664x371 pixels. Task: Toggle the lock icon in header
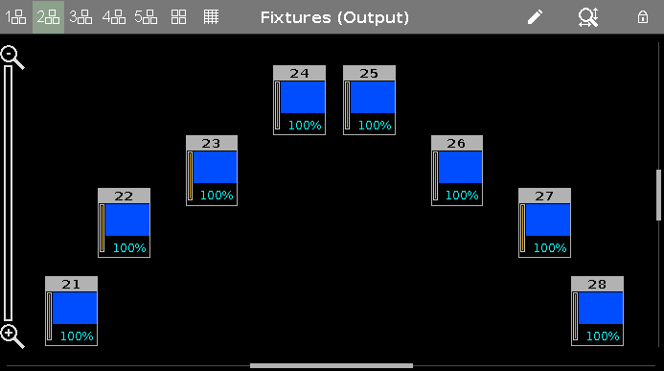642,17
